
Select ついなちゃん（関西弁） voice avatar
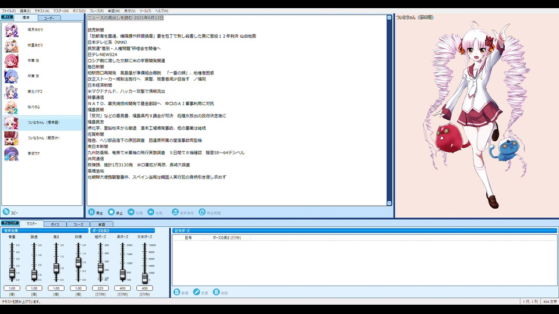coord(12,138)
